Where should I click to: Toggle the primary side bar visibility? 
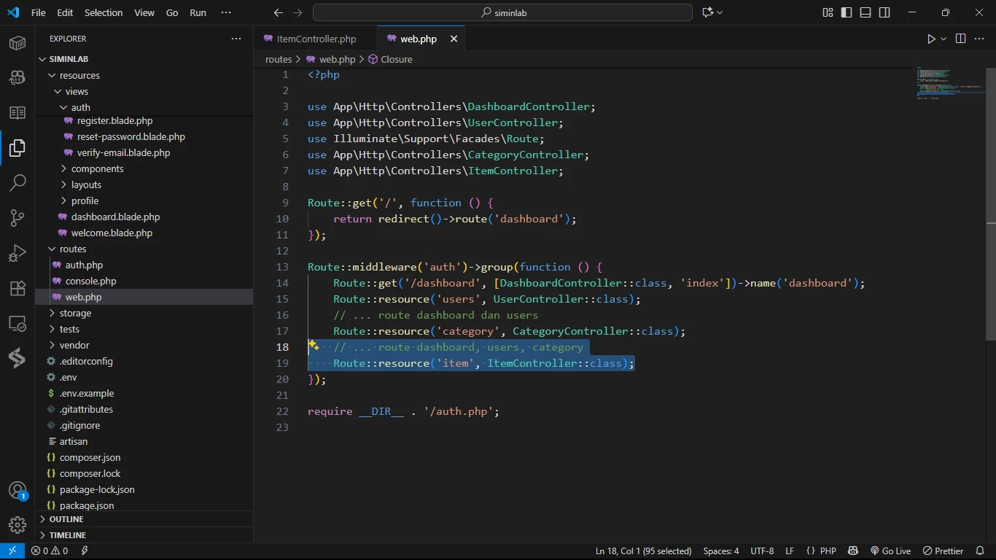(847, 12)
